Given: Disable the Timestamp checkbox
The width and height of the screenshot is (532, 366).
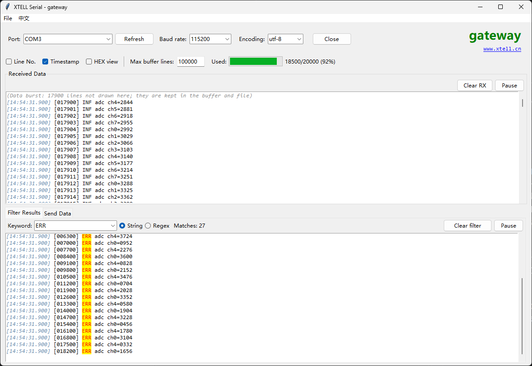Looking at the screenshot, I should [45, 61].
